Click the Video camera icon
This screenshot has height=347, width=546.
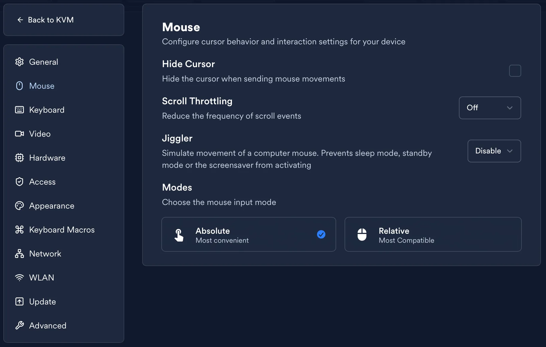(19, 134)
